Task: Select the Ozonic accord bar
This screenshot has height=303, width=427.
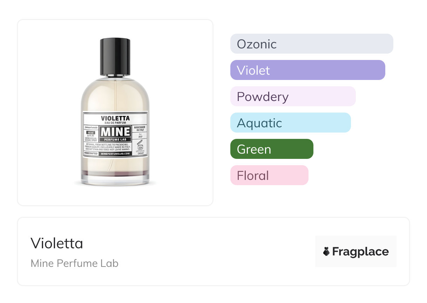Action: click(x=312, y=44)
